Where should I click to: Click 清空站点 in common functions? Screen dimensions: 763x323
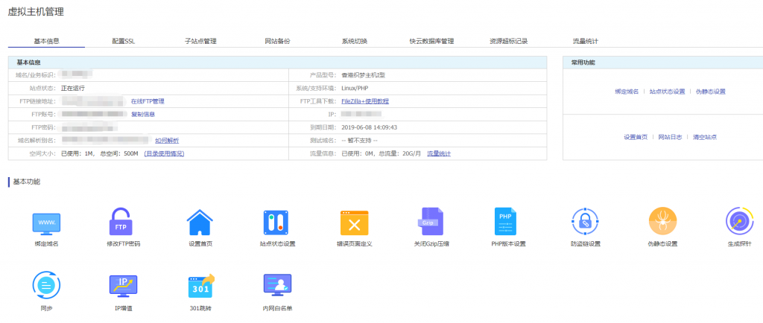point(704,137)
